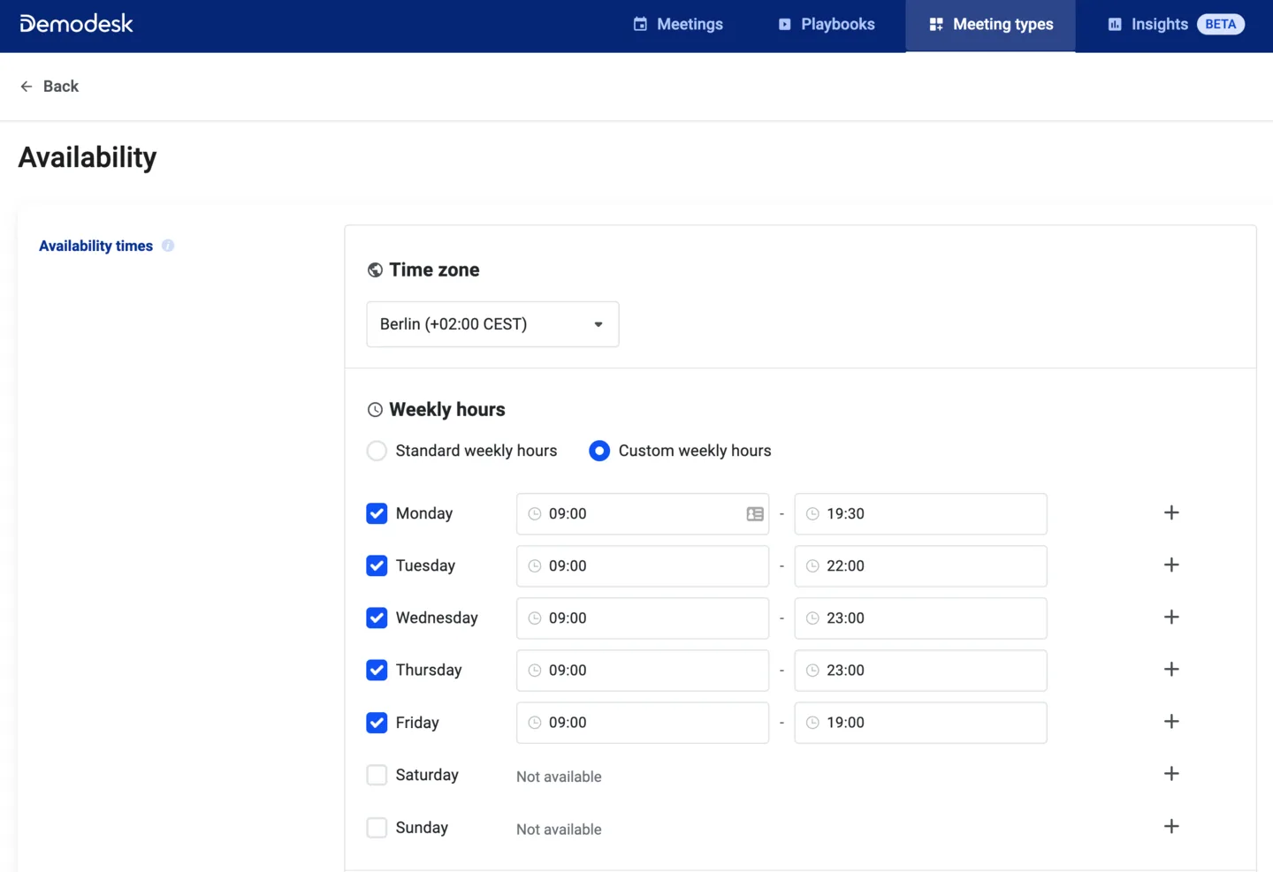1273x872 pixels.
Task: Click the autofill card icon in Monday start field
Action: (x=755, y=514)
